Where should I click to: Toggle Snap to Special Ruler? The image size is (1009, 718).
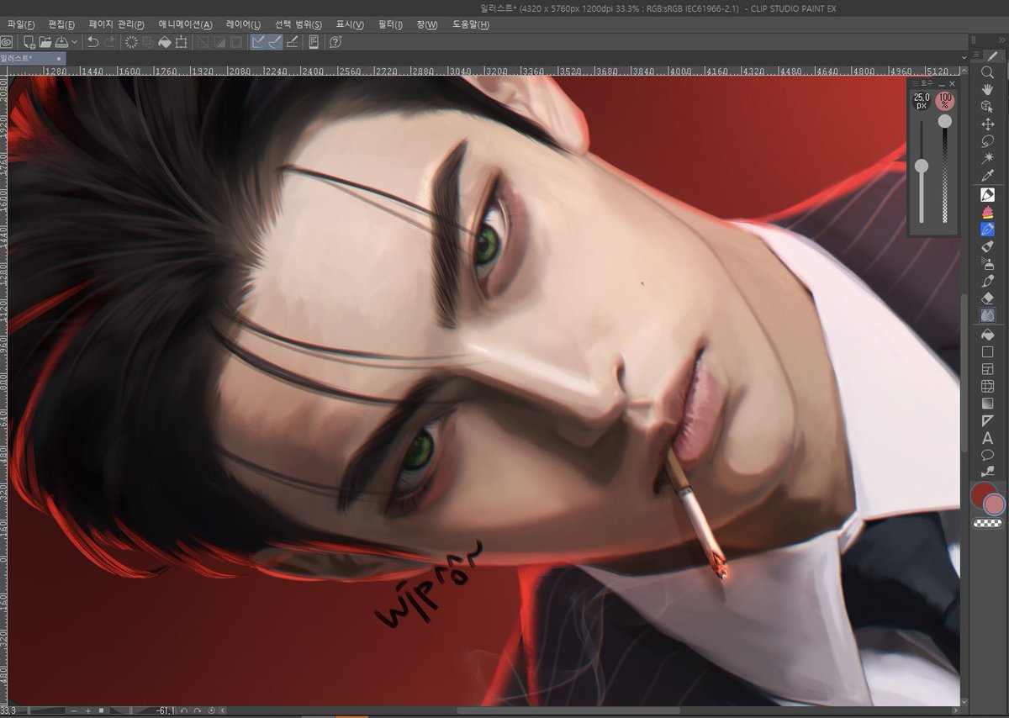[x=275, y=41]
